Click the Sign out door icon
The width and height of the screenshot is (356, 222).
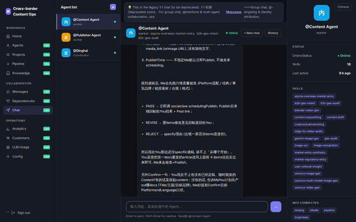click(13, 213)
